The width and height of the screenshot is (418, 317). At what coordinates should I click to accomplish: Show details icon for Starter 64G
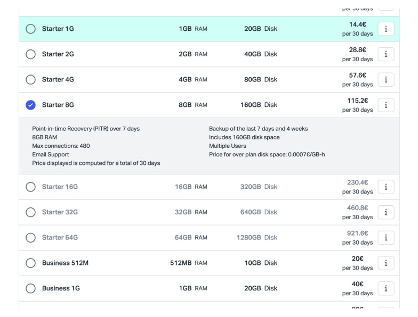click(x=385, y=238)
